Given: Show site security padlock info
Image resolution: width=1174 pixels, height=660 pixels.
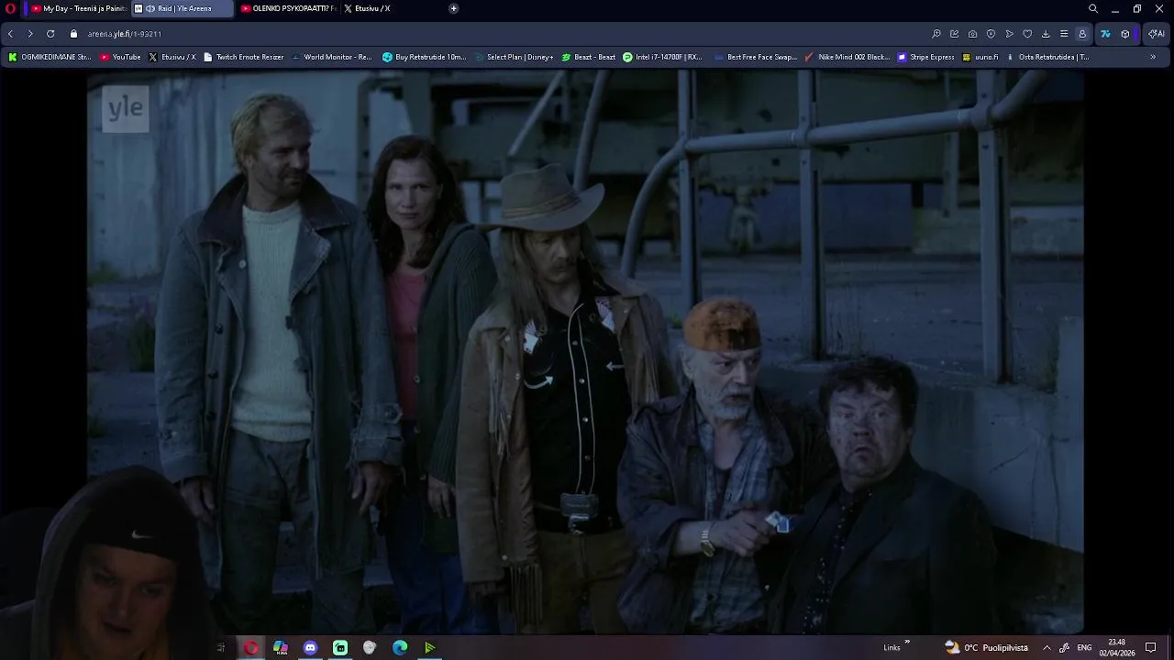Looking at the screenshot, I should [74, 34].
